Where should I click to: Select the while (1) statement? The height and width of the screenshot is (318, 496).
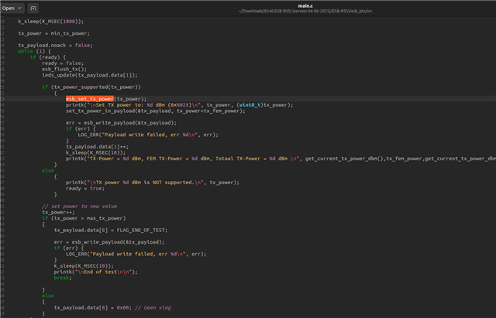tap(34, 51)
